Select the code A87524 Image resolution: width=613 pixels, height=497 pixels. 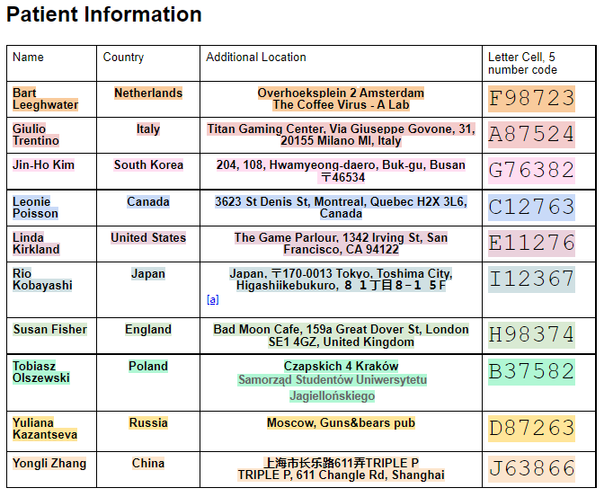pos(531,135)
